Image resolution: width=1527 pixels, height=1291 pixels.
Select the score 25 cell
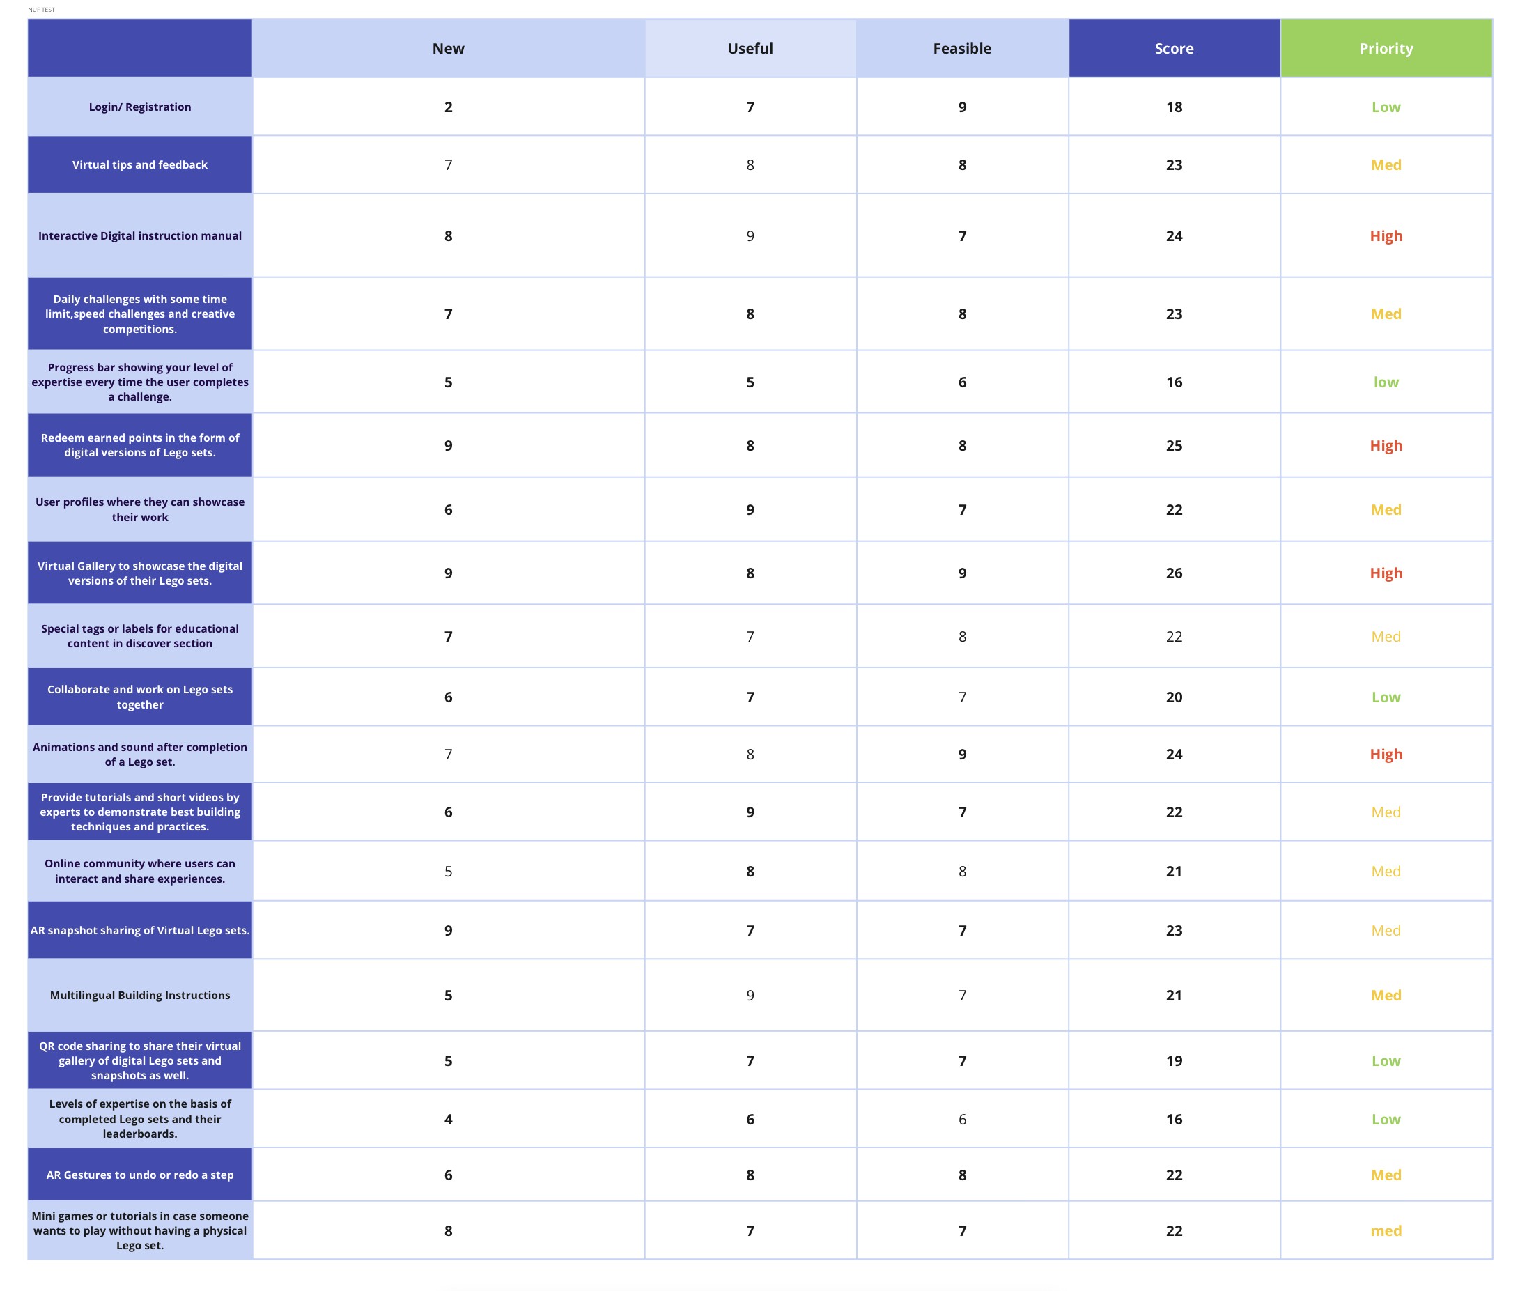[x=1174, y=446]
